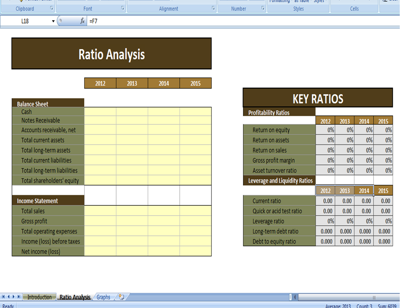Viewport: 410px width, 308px height.
Task: Select the 2013 header under Profitability Ratios
Action: tap(345, 121)
